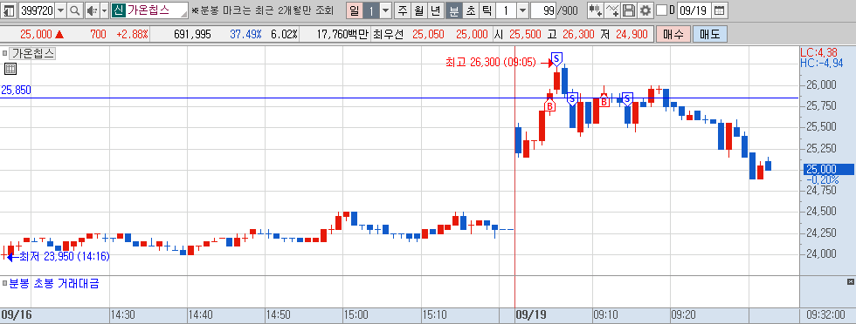Open the calendar date picker icon
This screenshot has height=324, width=856.
tap(720, 10)
